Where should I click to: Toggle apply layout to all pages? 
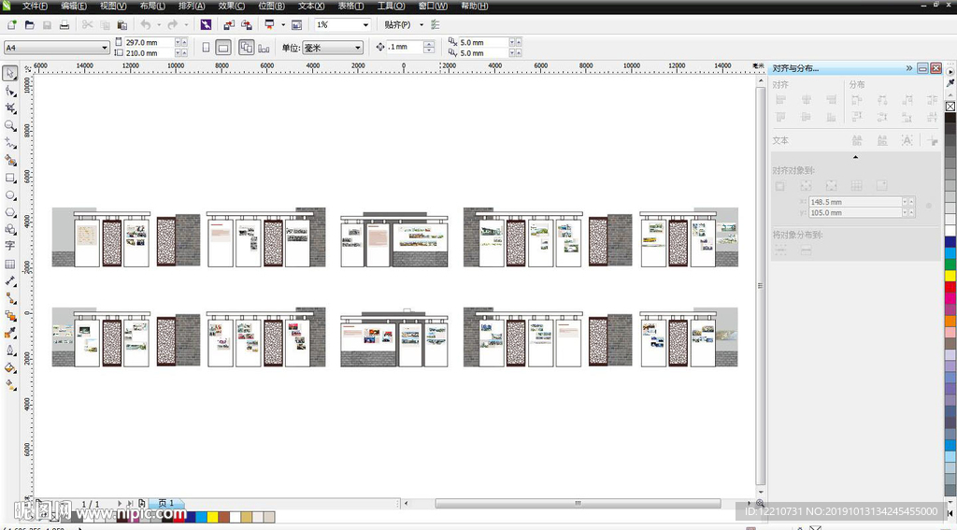(246, 48)
